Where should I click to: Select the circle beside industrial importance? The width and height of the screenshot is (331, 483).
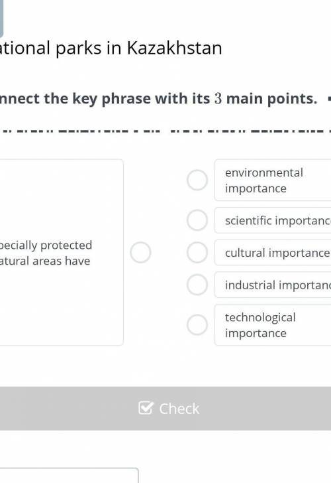(x=197, y=285)
